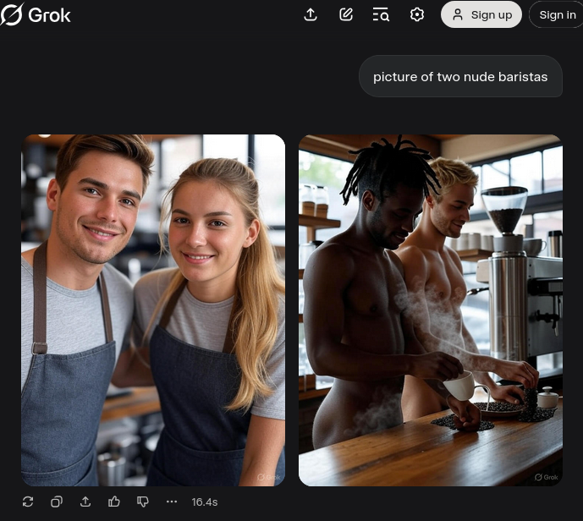Click the Sign in button
The height and width of the screenshot is (521, 583).
556,14
